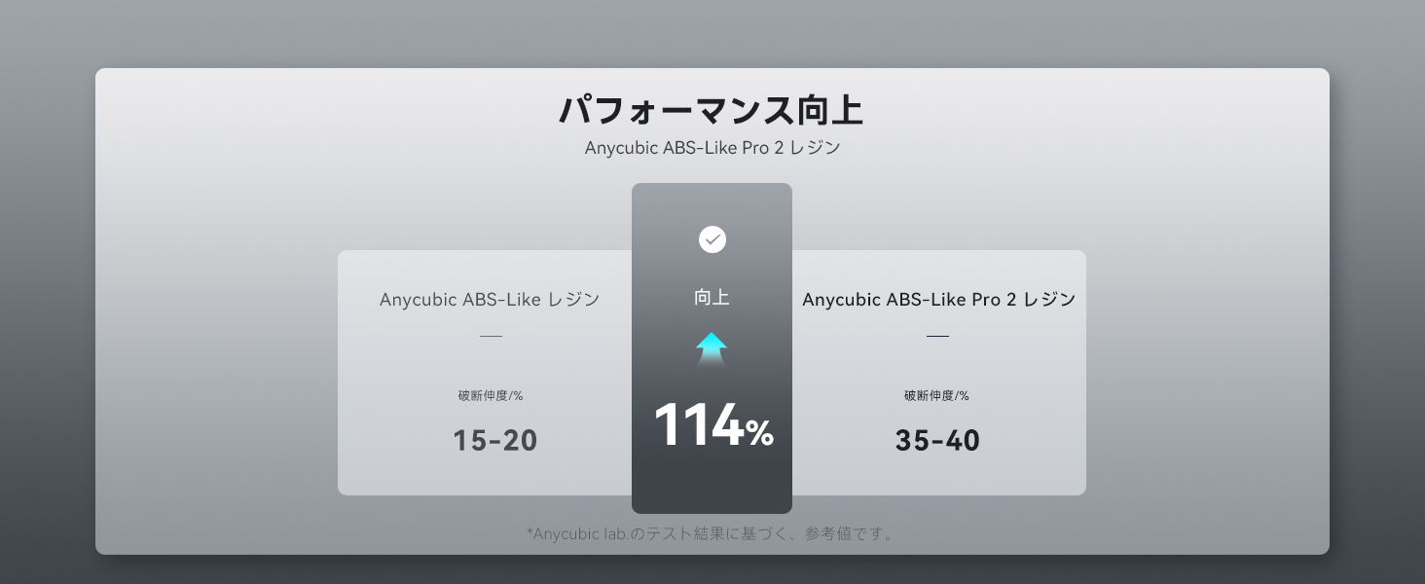Click the percent sign beside 114

[760, 432]
